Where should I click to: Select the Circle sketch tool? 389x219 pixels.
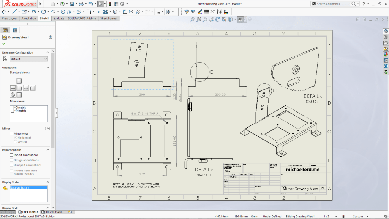point(43,11)
